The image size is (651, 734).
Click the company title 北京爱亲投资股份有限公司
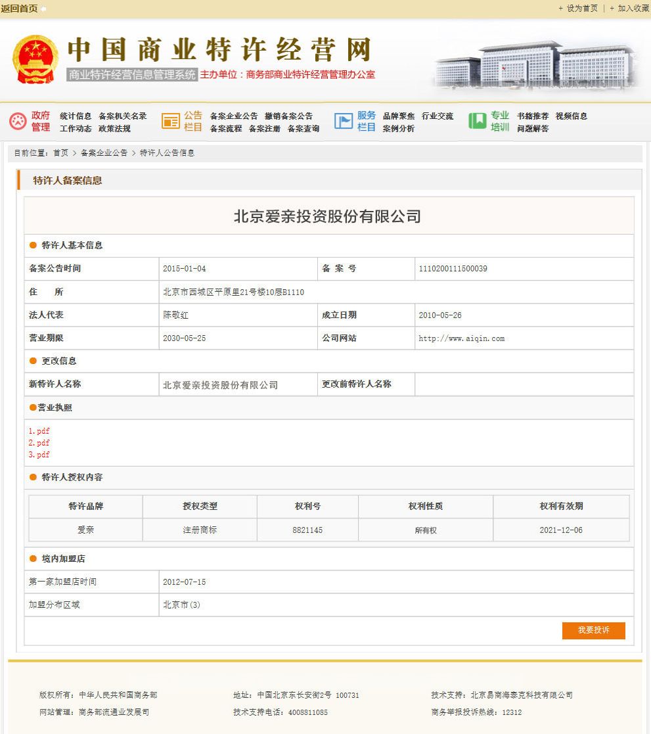pyautogui.click(x=327, y=217)
